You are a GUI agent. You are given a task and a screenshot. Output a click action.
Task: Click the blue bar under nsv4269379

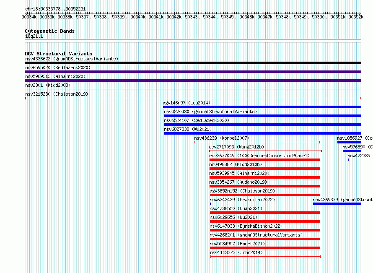point(337,204)
